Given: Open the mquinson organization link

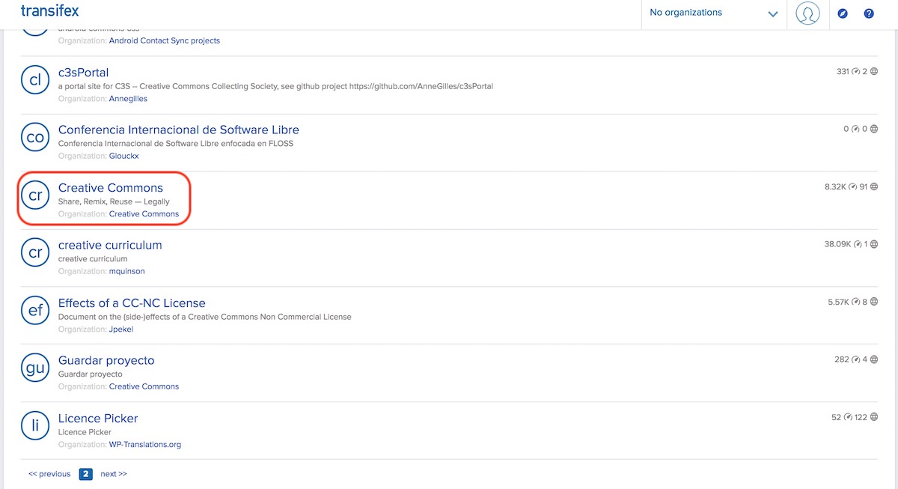Looking at the screenshot, I should click(126, 271).
